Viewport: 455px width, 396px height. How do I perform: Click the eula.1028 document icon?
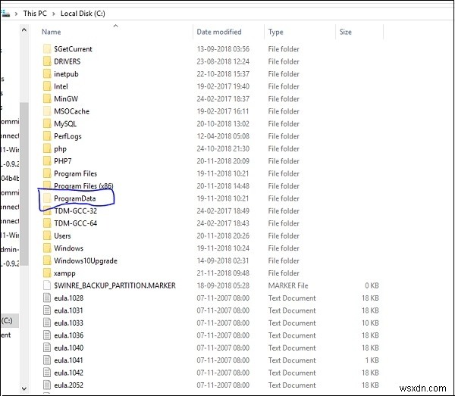(x=47, y=298)
